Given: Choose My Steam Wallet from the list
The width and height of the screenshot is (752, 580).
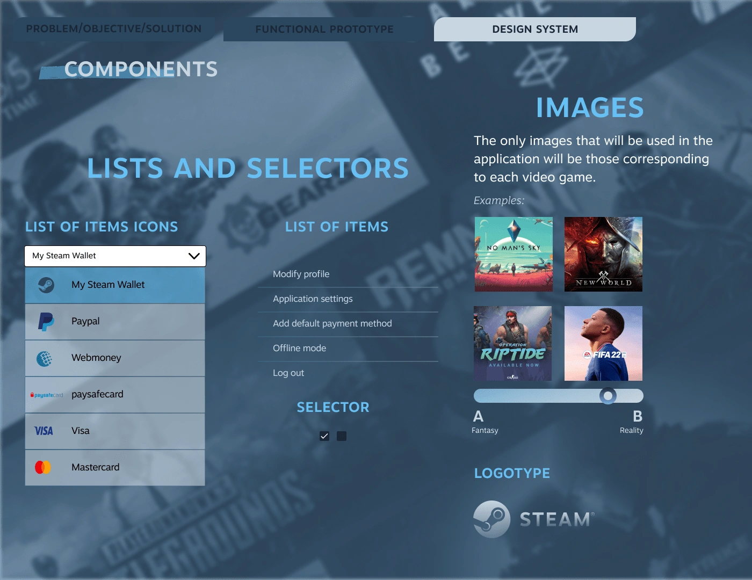Looking at the screenshot, I should tap(115, 285).
